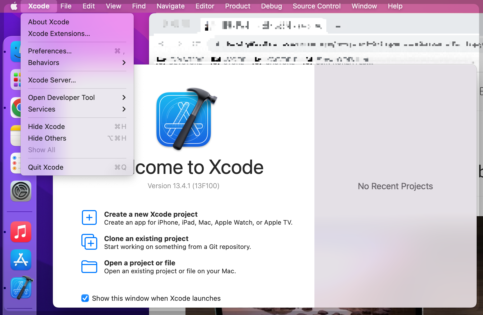
Task: Open the View menu in menu bar
Action: [114, 6]
